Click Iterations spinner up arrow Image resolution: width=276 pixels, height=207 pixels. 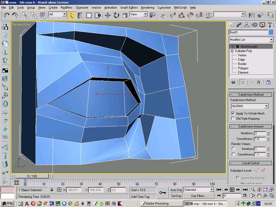[x=268, y=132]
